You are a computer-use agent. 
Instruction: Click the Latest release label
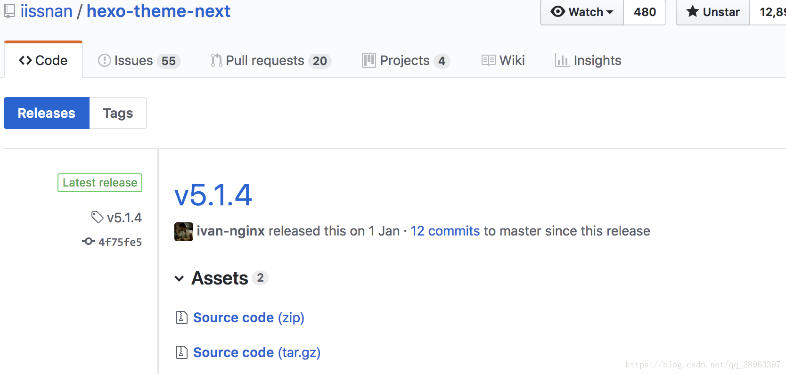click(x=100, y=183)
